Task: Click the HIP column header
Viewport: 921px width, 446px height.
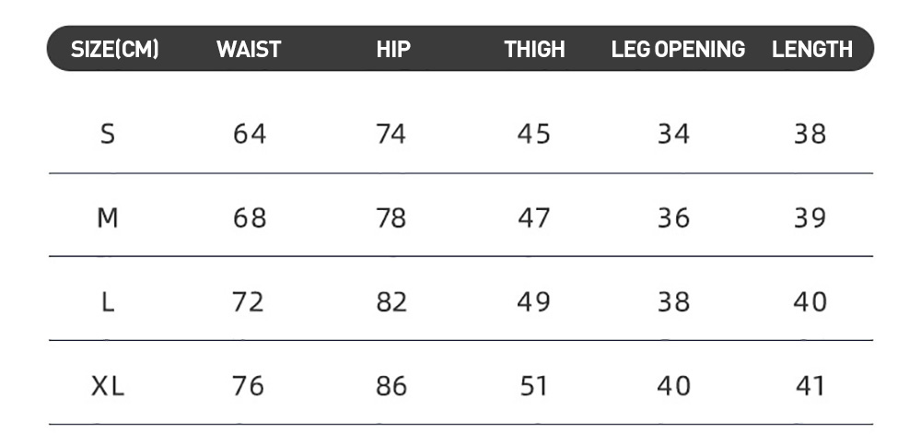Action: [393, 50]
